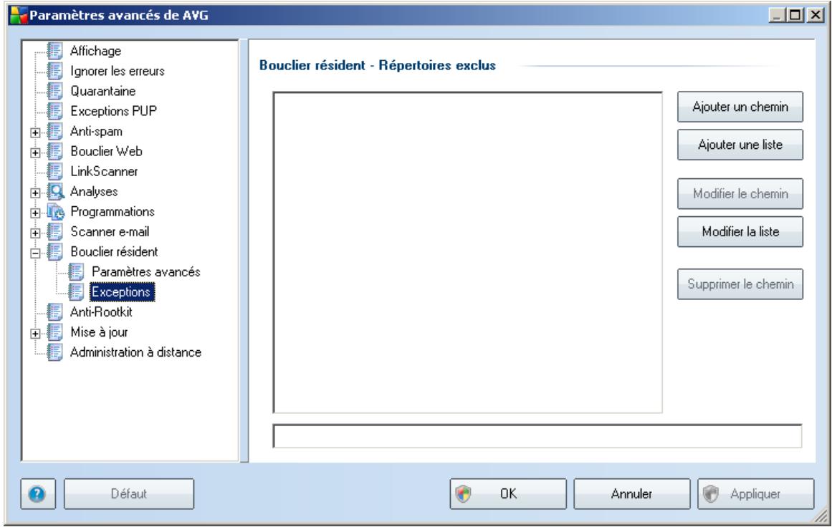Screen dimensions: 832x527
Task: Open help with the blue question mark icon
Action: [x=37, y=494]
